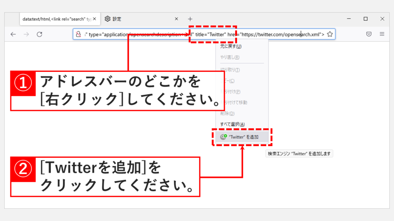Image resolution: width=394 pixels, height=221 pixels.
Task: Click すべて選択(A) in context menu
Action: click(232, 124)
